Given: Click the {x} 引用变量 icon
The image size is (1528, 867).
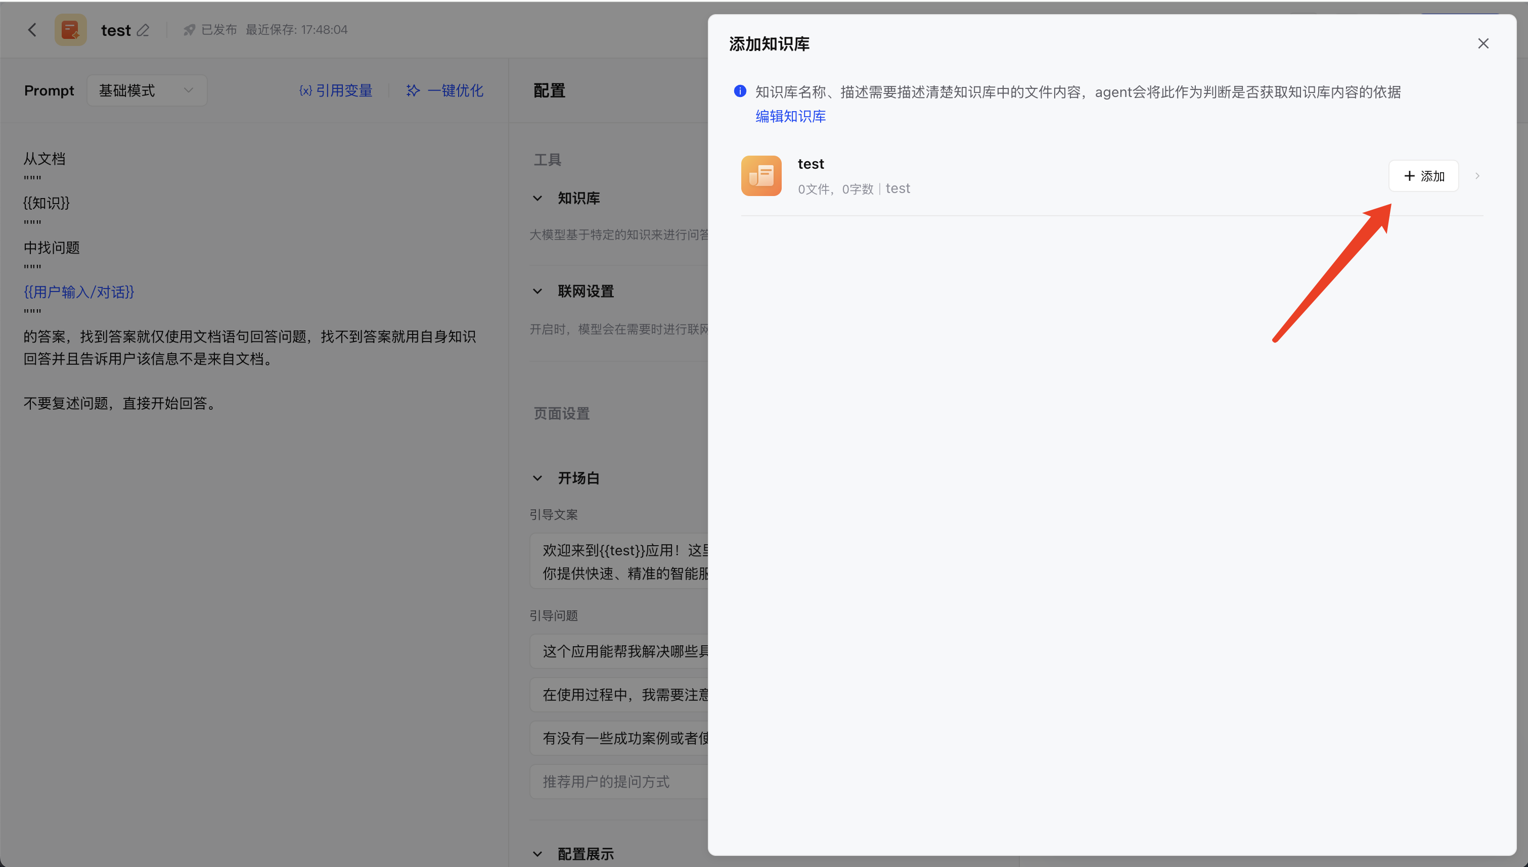Looking at the screenshot, I should point(305,90).
